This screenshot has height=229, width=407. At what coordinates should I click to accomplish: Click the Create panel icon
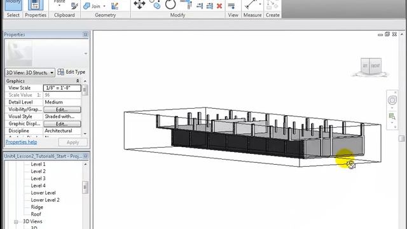pyautogui.click(x=272, y=5)
